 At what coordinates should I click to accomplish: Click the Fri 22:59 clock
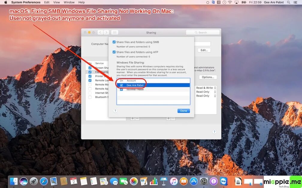pos(255,2)
